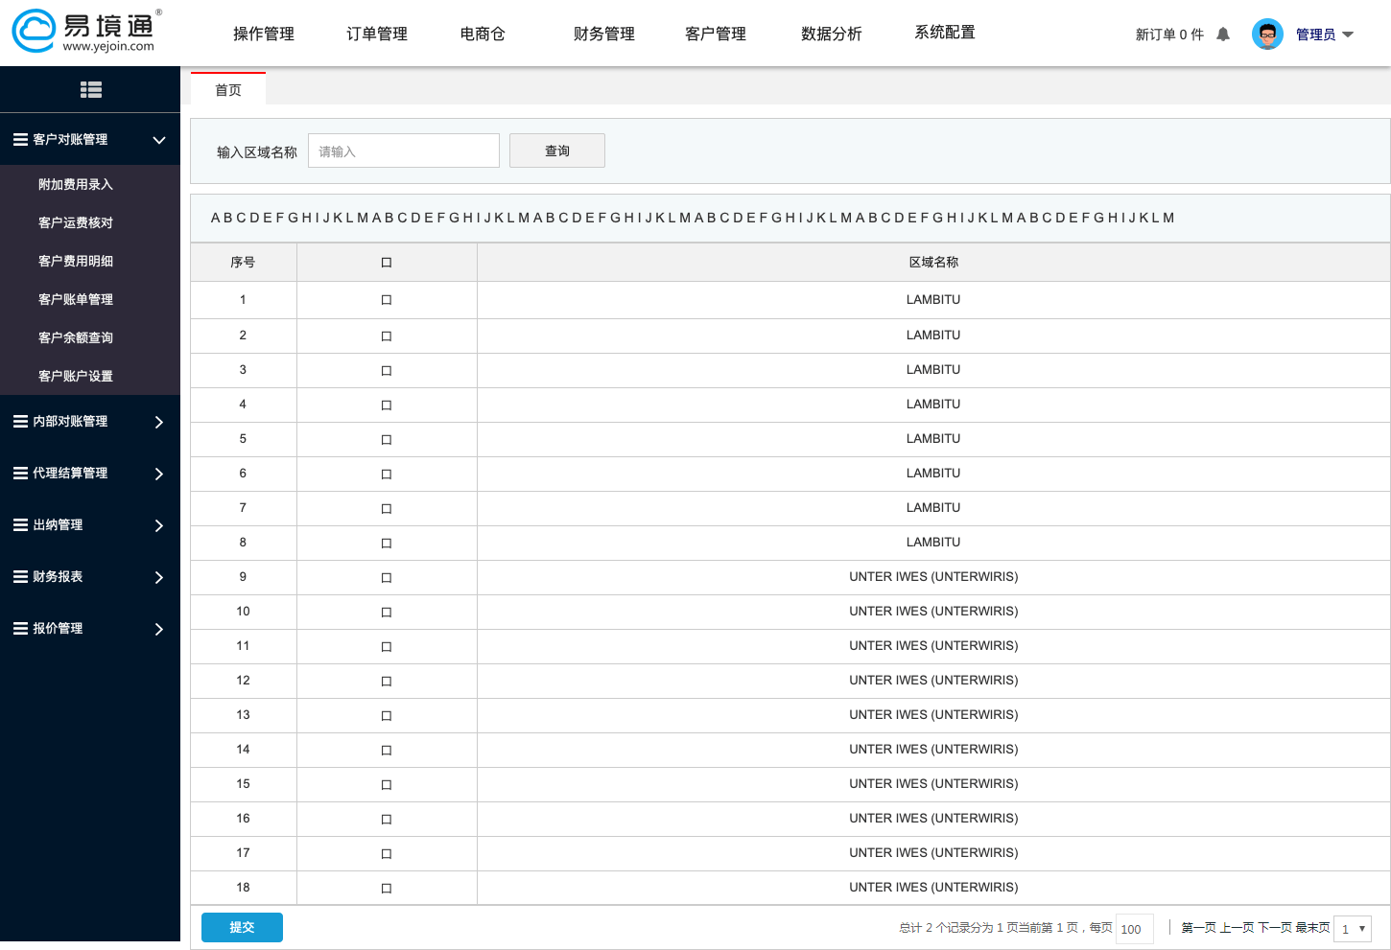Open the 客户管理 menu
1391x950 pixels.
tap(716, 34)
